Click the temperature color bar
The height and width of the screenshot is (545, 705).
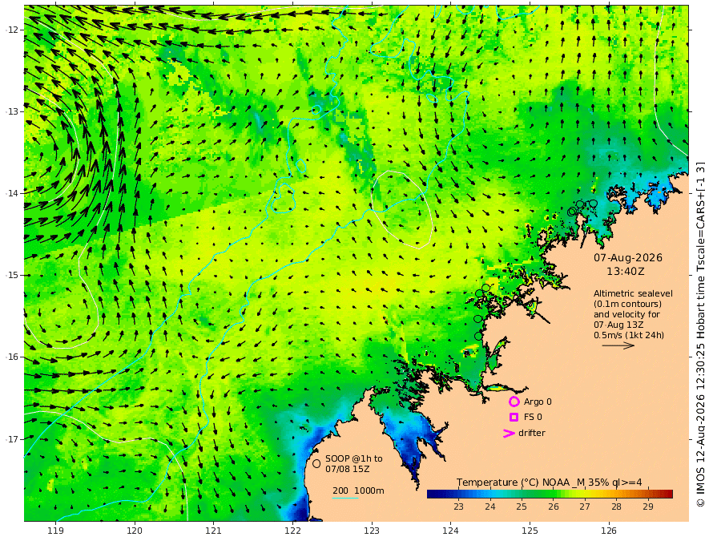pos(550,494)
